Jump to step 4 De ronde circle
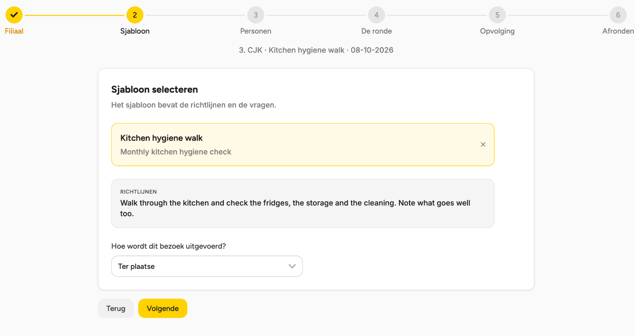Image resolution: width=635 pixels, height=336 pixels. (377, 15)
